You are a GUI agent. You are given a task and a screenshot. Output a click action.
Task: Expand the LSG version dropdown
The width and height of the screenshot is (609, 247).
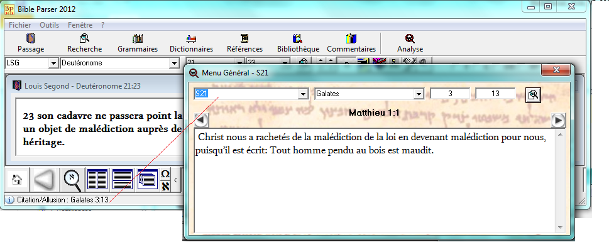pos(53,63)
